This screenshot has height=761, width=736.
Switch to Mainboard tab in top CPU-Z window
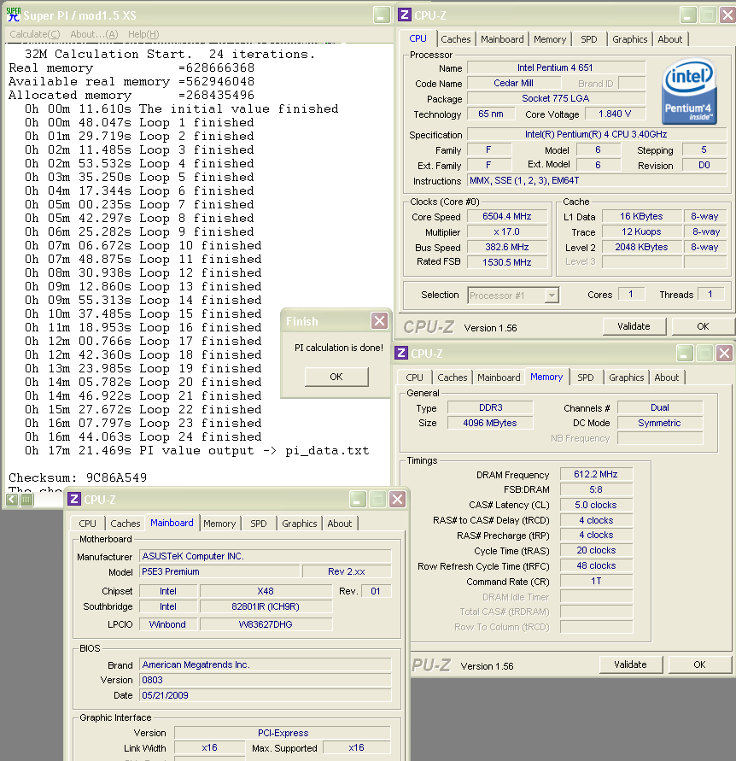[502, 38]
